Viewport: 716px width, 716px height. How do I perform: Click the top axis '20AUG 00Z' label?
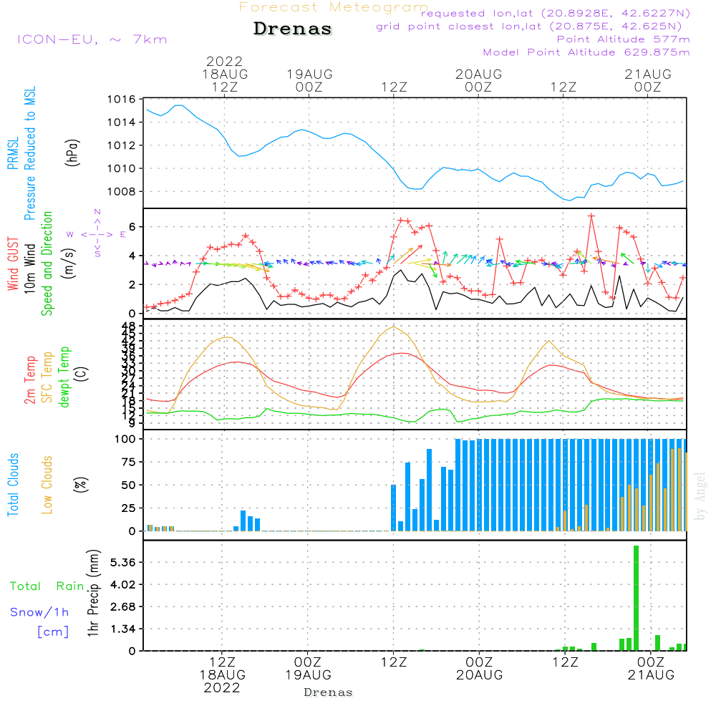click(478, 80)
